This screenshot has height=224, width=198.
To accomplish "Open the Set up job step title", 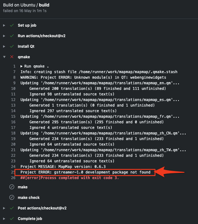I will point(27,25).
